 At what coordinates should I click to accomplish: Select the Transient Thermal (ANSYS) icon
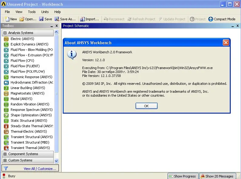(x=6, y=148)
